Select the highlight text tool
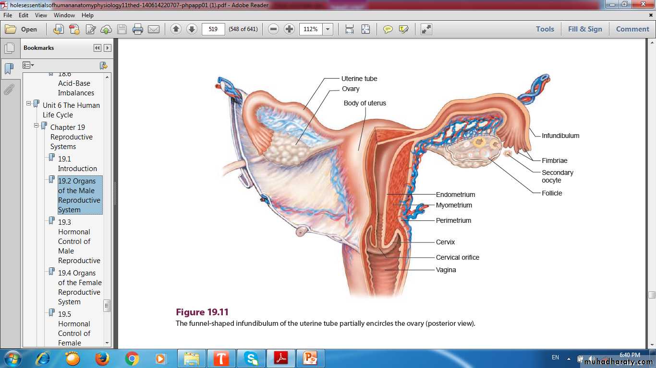This screenshot has height=368, width=656. tap(403, 29)
